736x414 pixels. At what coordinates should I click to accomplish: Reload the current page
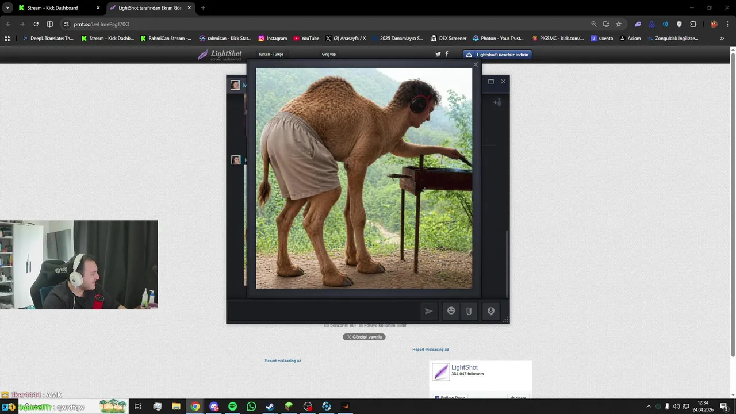[x=36, y=24]
